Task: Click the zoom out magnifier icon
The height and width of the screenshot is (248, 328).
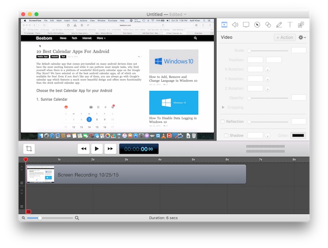Action: (23, 218)
